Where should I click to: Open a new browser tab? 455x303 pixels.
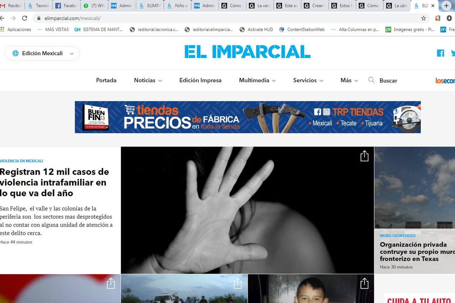click(x=446, y=6)
